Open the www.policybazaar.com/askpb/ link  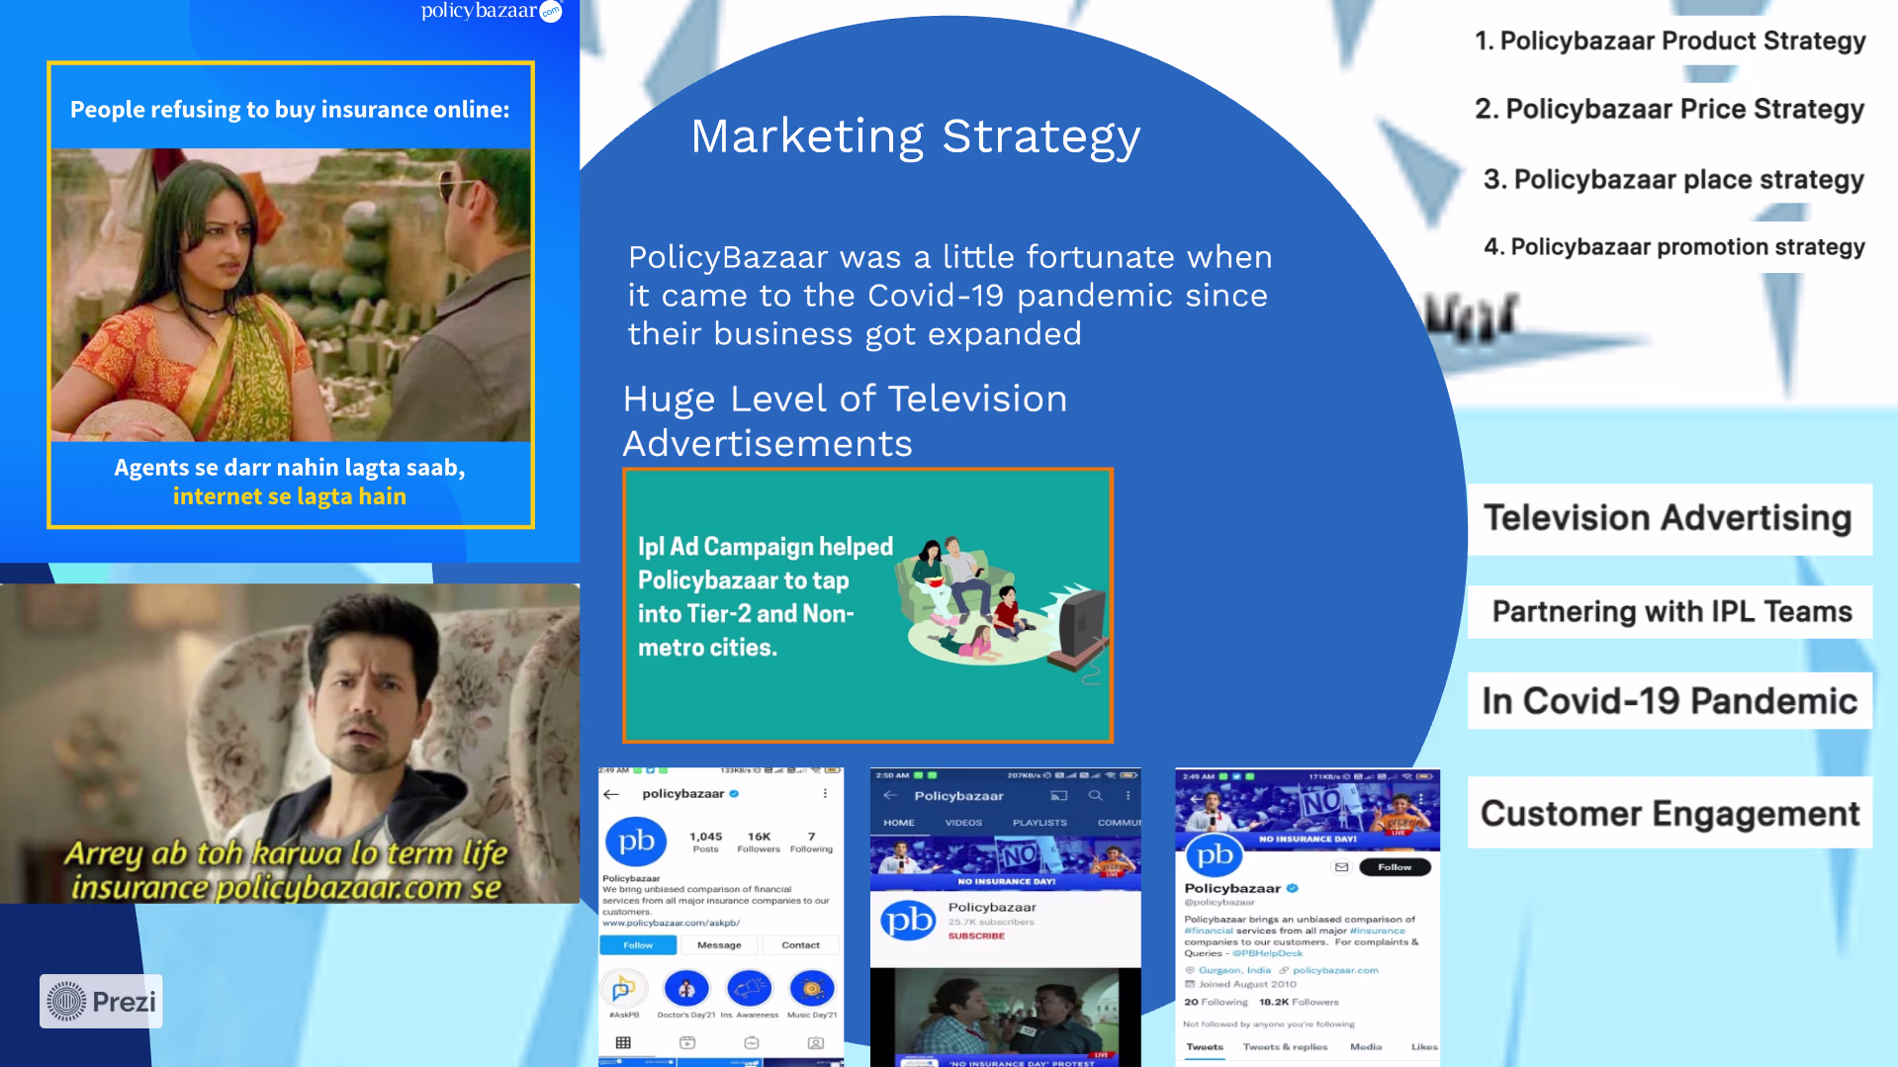coord(671,923)
